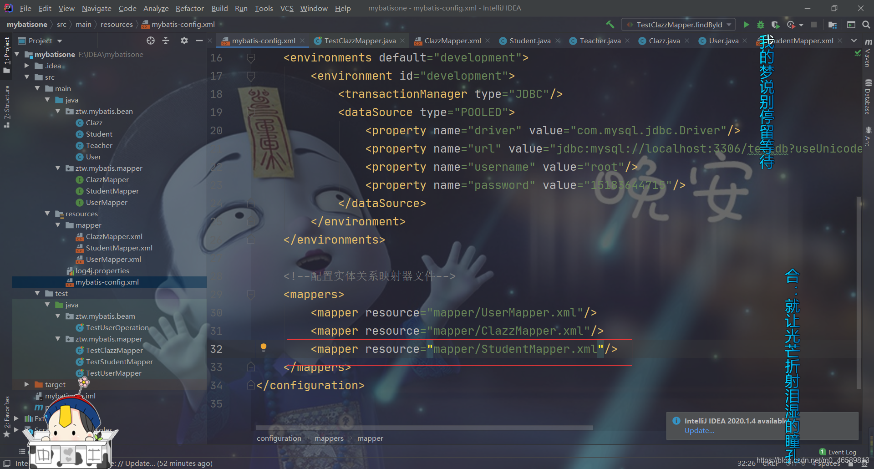
Task: Switch to Clazz.java tab
Action: [664, 41]
